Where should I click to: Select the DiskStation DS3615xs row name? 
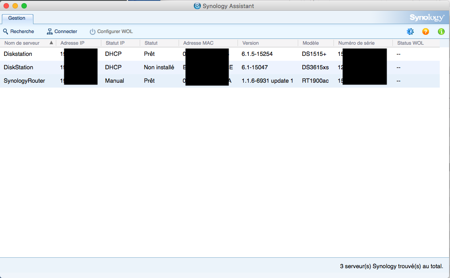pyautogui.click(x=18, y=67)
